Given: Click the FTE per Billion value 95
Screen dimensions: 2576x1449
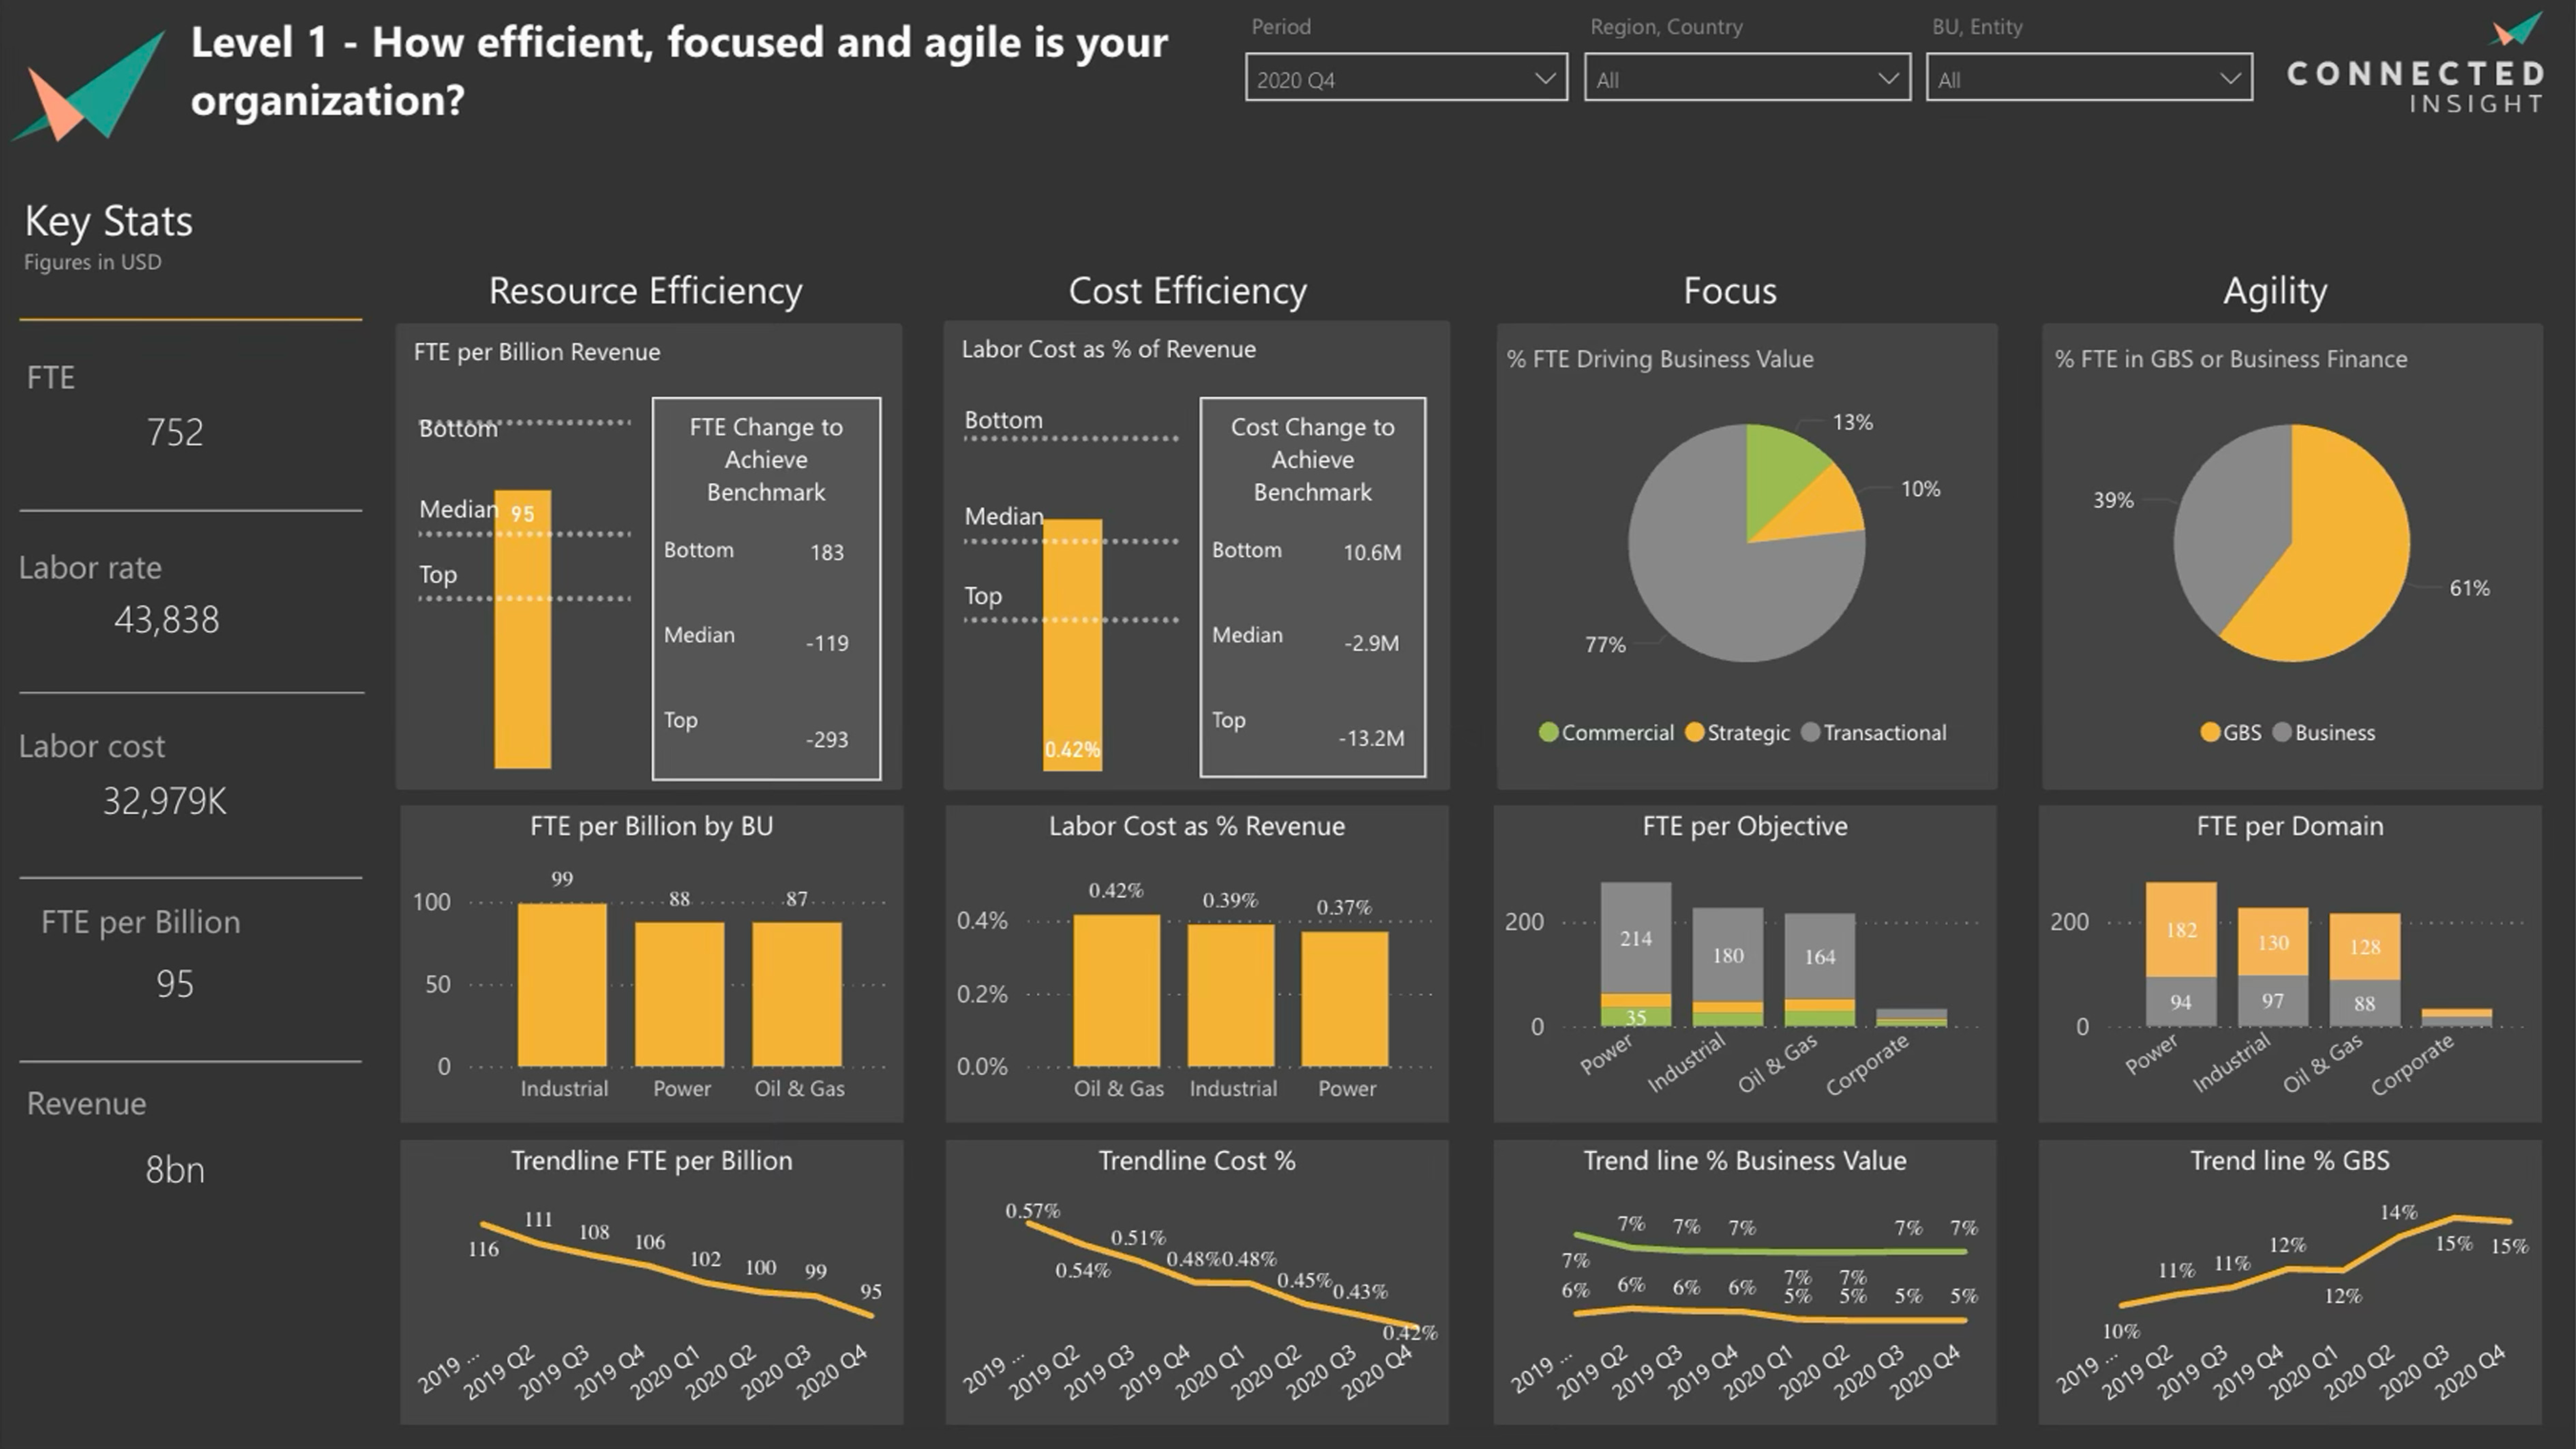Looking at the screenshot, I should [x=175, y=984].
